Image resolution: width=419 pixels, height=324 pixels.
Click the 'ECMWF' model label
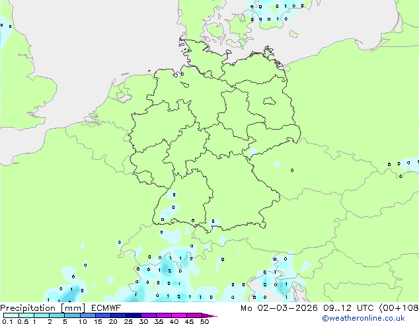pyautogui.click(x=106, y=308)
